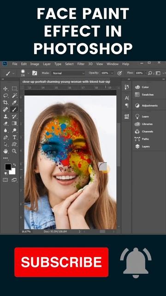Screen dimensions: 166x296
Task: Open the tool preset picker arrow
Action: pos(13,73)
